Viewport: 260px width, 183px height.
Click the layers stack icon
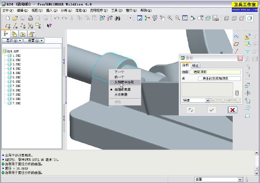(x=208, y=18)
